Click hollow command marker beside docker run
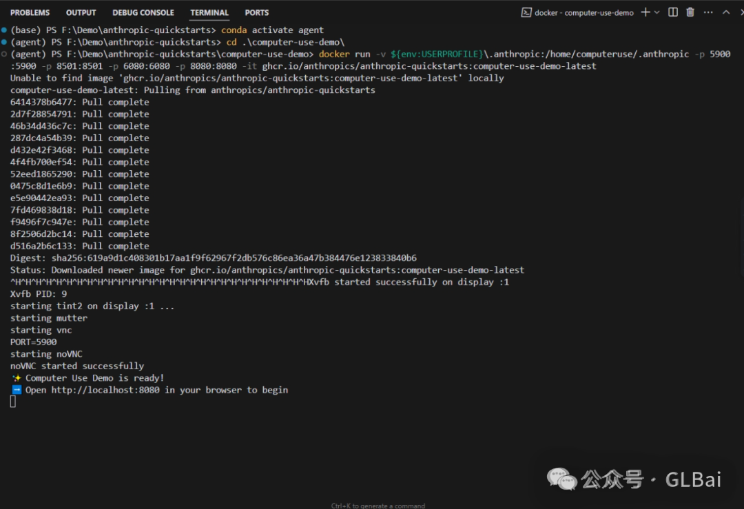The width and height of the screenshot is (744, 509). click(x=4, y=54)
